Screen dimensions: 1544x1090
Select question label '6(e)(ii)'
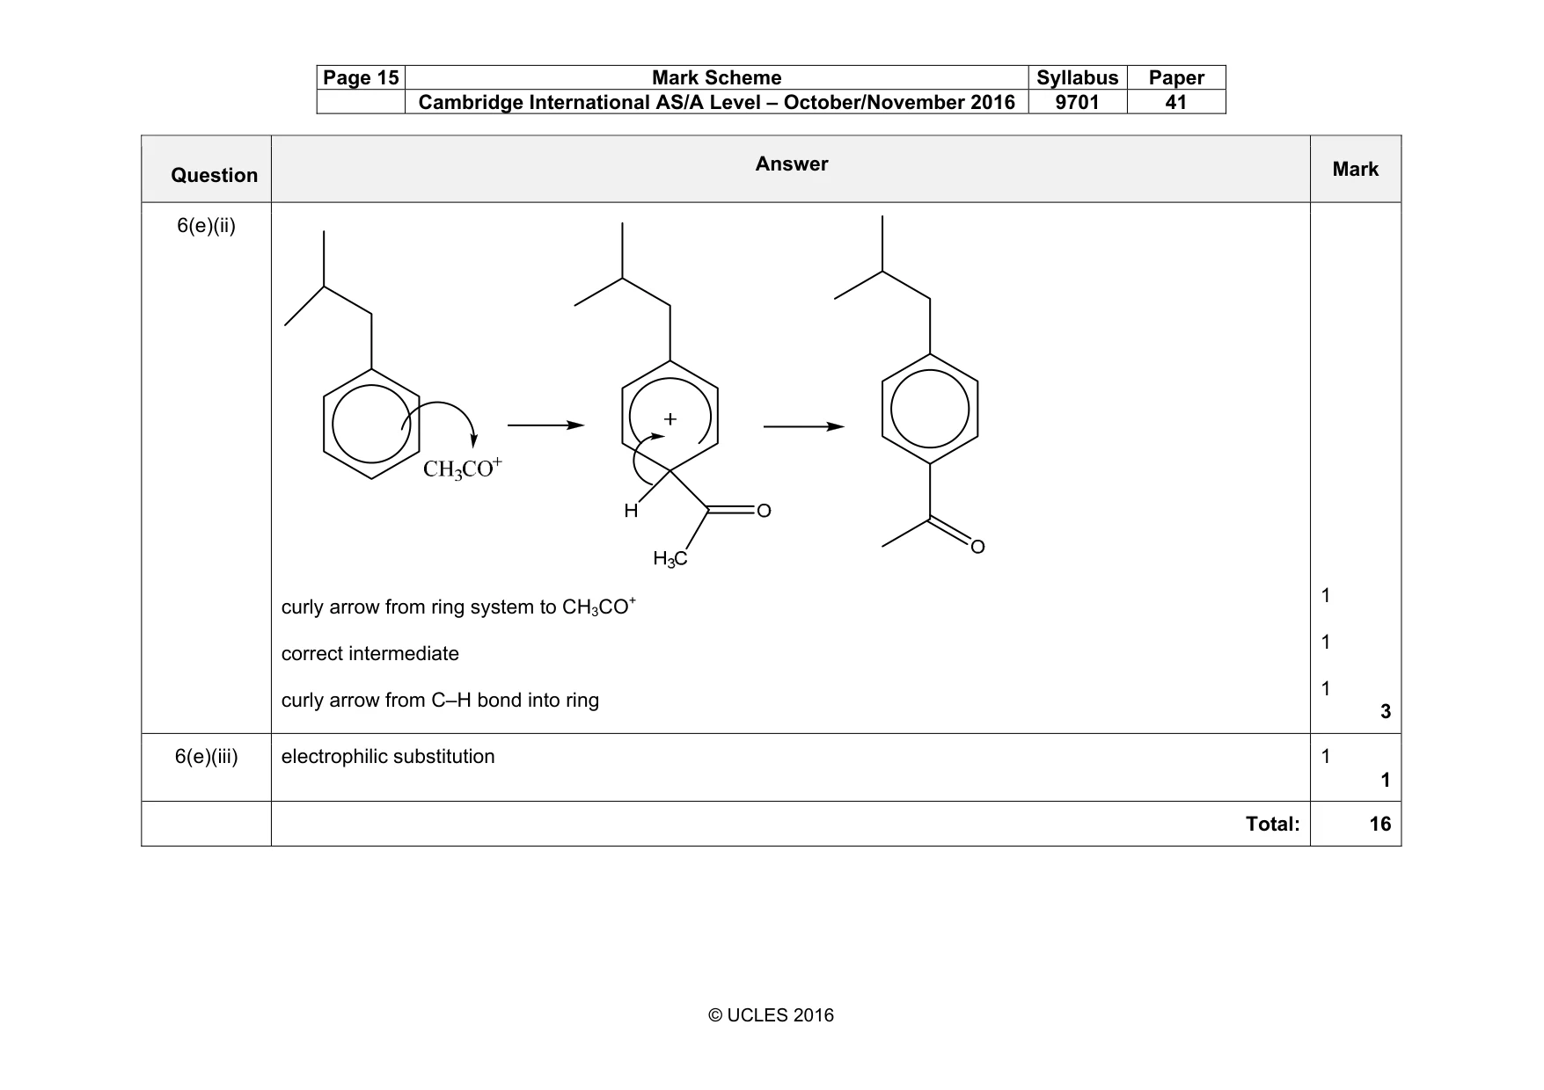click(x=206, y=226)
